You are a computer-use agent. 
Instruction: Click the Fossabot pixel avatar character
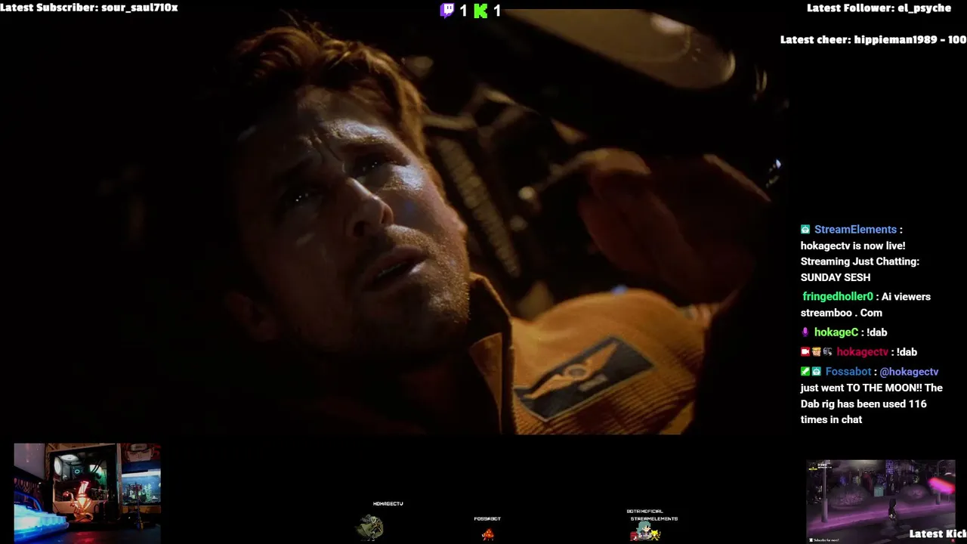point(488,534)
